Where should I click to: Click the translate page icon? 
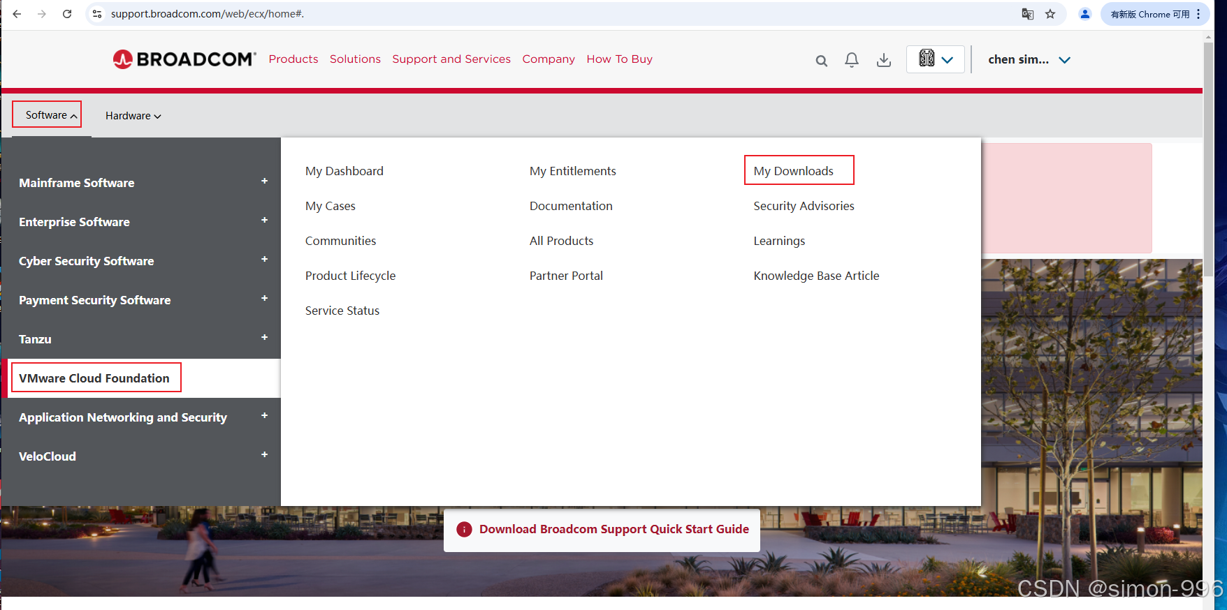[1028, 14]
